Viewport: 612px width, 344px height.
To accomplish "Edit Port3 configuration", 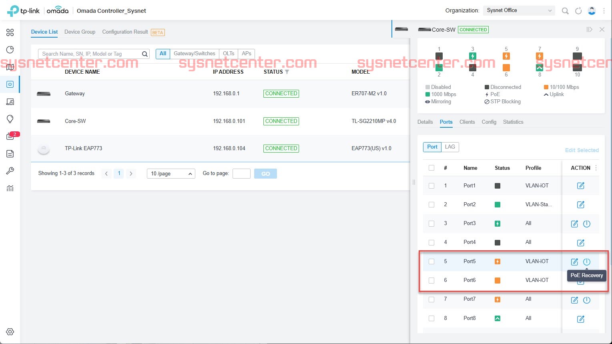I will point(574,224).
